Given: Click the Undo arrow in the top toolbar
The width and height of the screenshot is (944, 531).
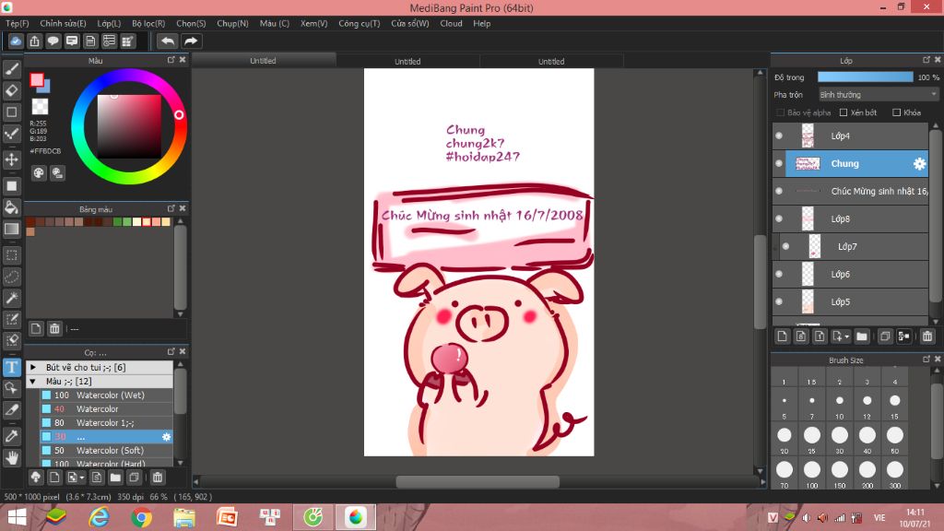Looking at the screenshot, I should (168, 41).
